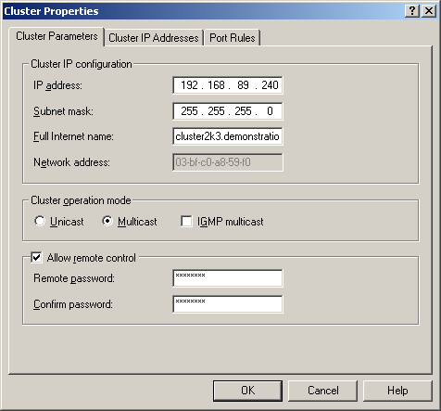Click the Full Internet name text box

(x=228, y=136)
